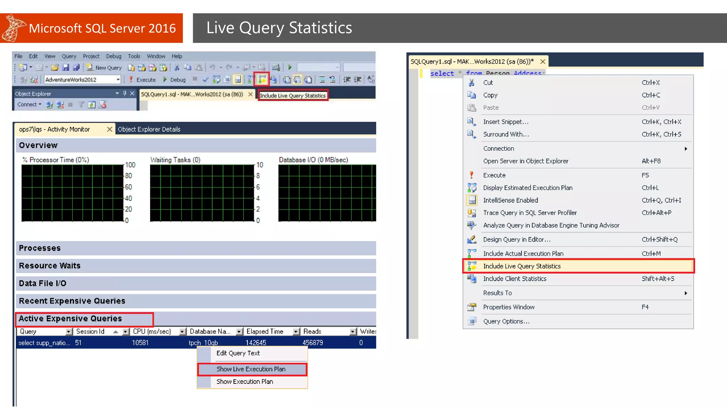The height and width of the screenshot is (409, 727).
Task: Click the Include Live Query Statistics toolbar icon
Action: pos(262,80)
